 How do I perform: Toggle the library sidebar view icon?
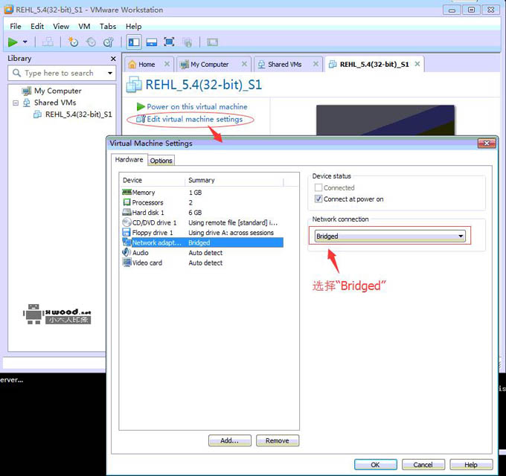click(134, 42)
